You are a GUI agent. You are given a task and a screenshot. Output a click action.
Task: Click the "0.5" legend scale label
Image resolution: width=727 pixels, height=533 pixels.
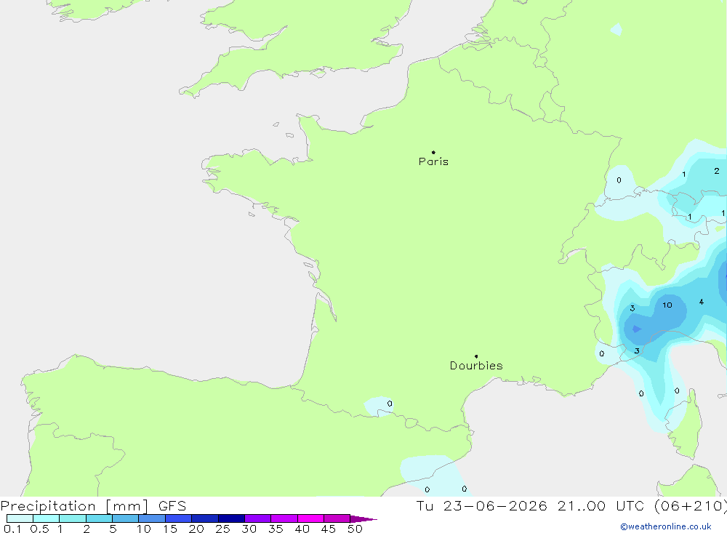click(x=39, y=529)
